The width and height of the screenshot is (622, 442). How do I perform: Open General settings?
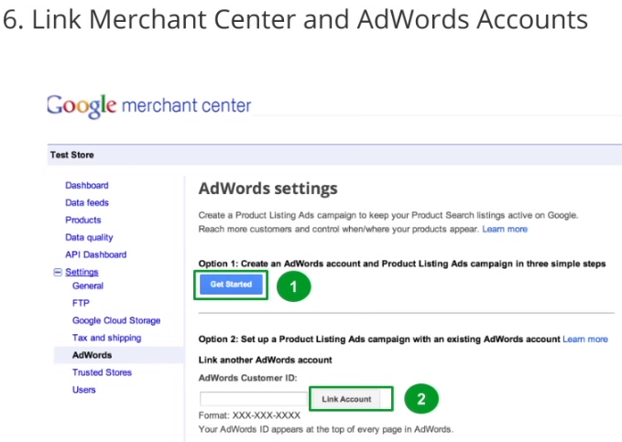88,286
